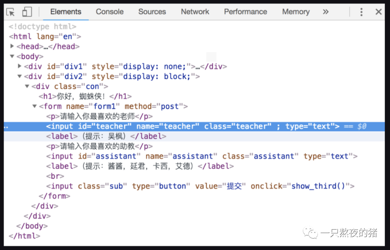The width and height of the screenshot is (390, 250).
Task: Collapse the body element node
Action: click(12, 56)
